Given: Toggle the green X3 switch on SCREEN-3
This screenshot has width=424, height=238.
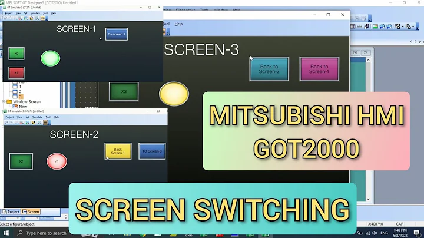Looking at the screenshot, I should (x=124, y=92).
